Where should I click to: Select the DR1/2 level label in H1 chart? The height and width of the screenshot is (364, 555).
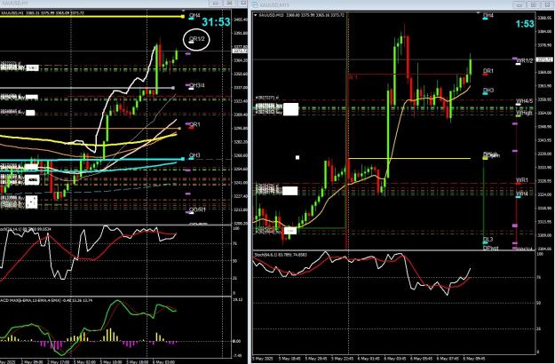197,39
